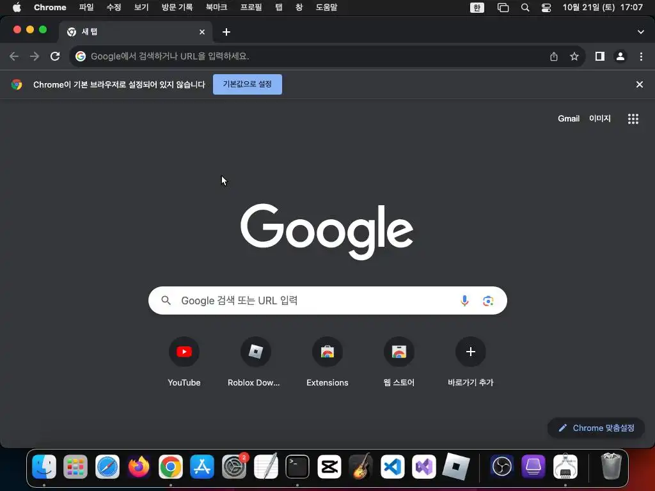The width and height of the screenshot is (655, 491).
Task: Search by image with Google Lens
Action: click(x=488, y=300)
